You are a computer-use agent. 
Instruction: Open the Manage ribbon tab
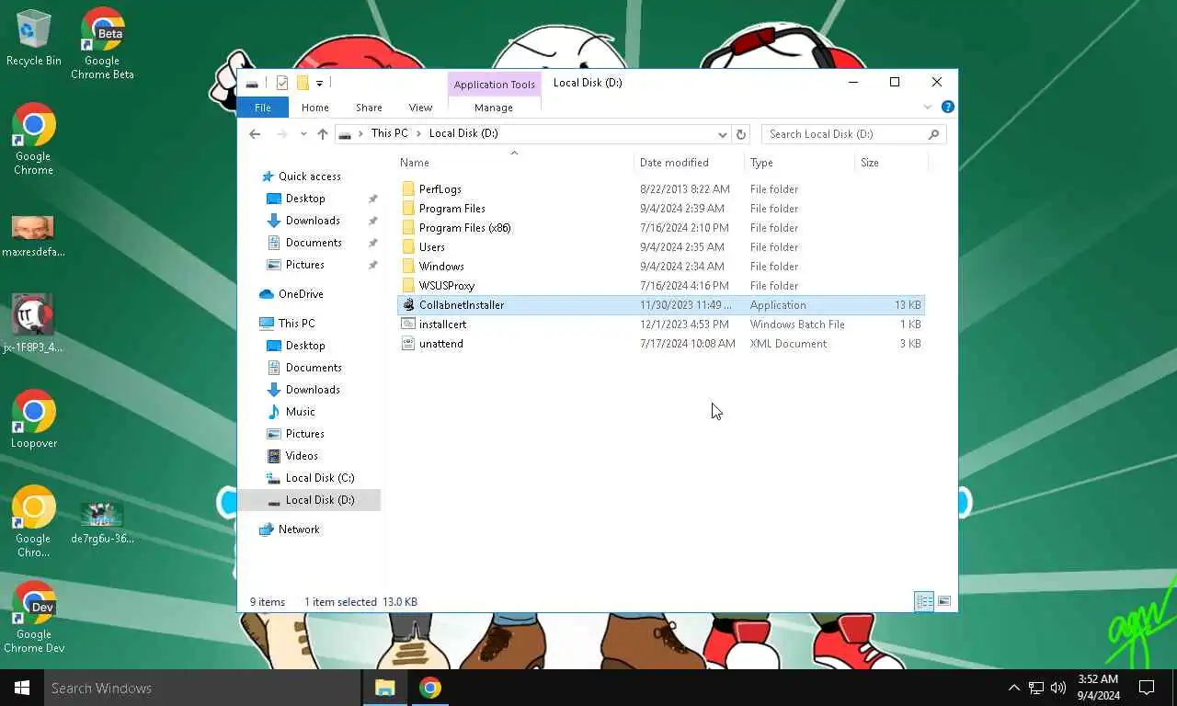click(494, 108)
